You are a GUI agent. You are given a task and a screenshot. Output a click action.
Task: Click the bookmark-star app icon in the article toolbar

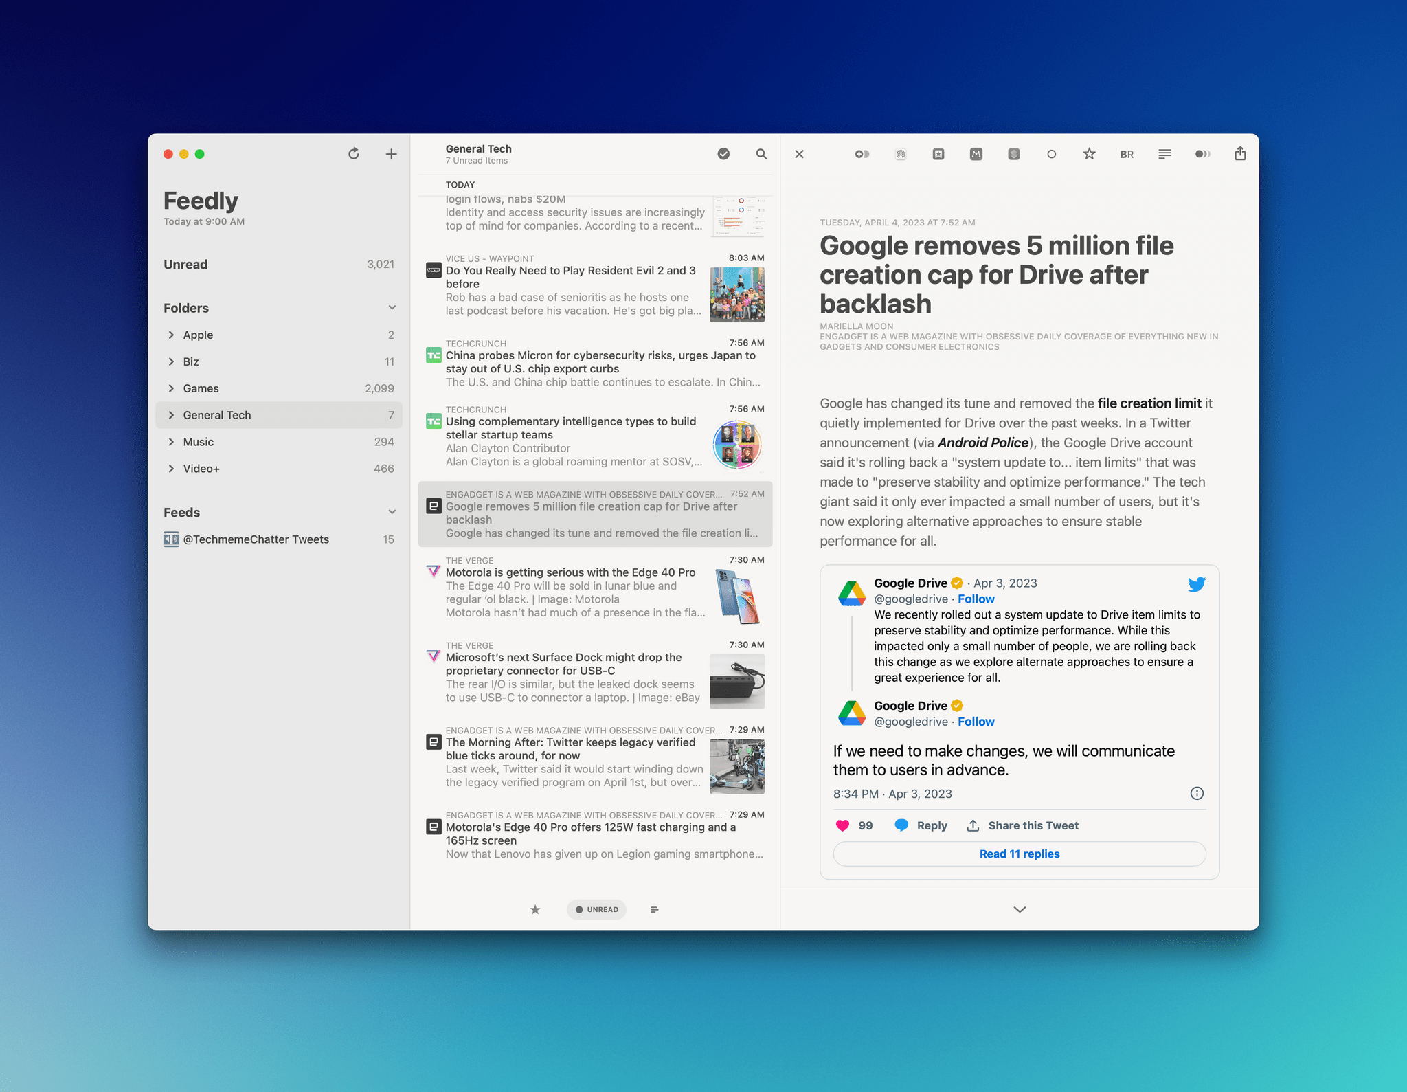[938, 154]
